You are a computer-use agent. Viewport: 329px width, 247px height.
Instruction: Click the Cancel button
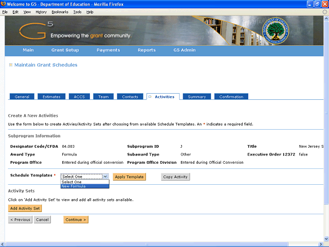coord(42,220)
